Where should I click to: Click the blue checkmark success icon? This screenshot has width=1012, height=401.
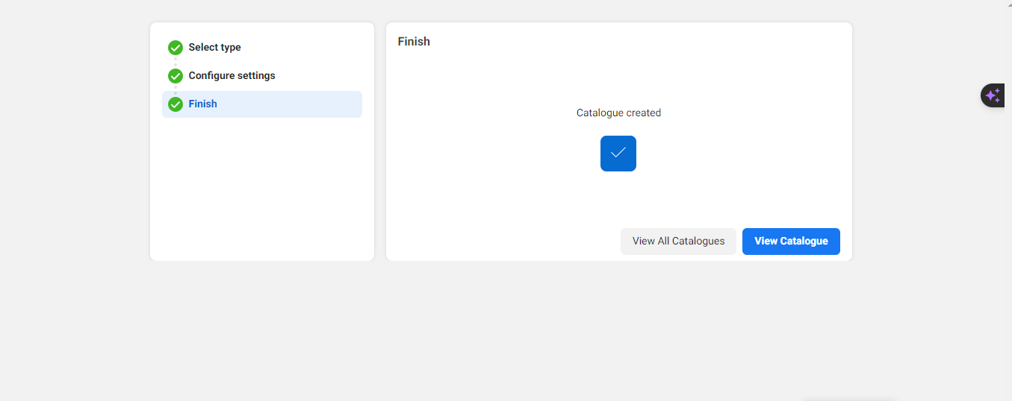[x=618, y=154]
